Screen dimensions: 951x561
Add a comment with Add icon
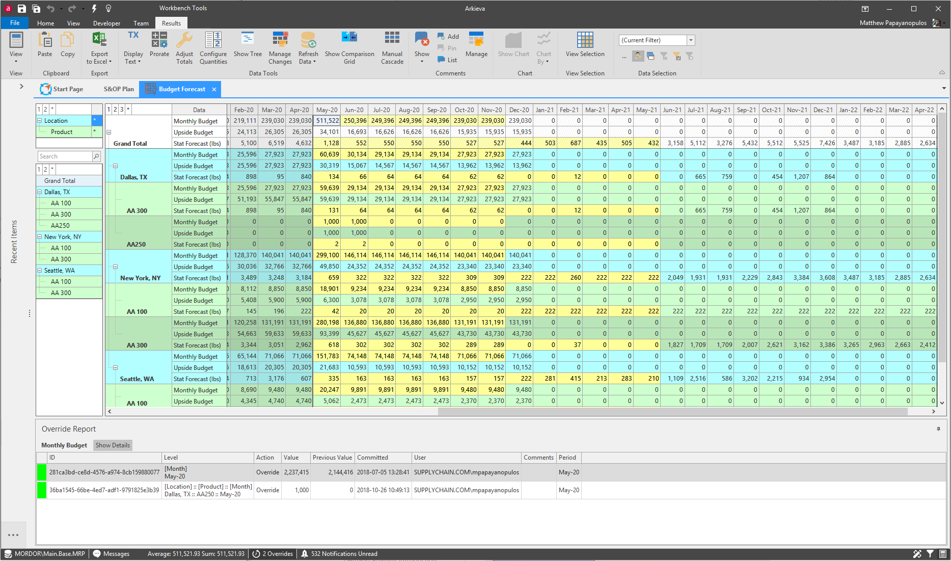click(448, 37)
